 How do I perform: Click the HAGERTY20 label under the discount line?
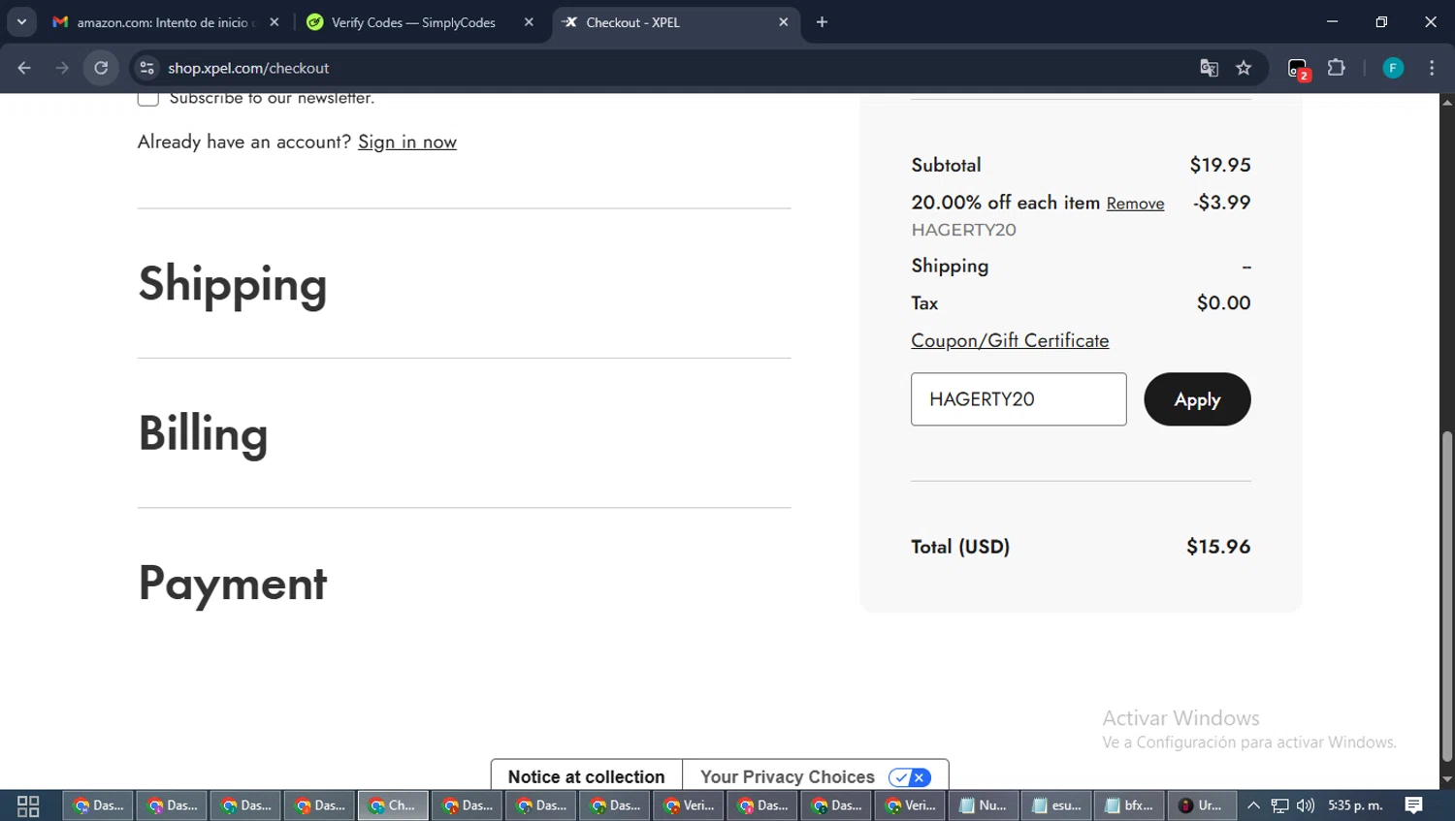coord(963,230)
